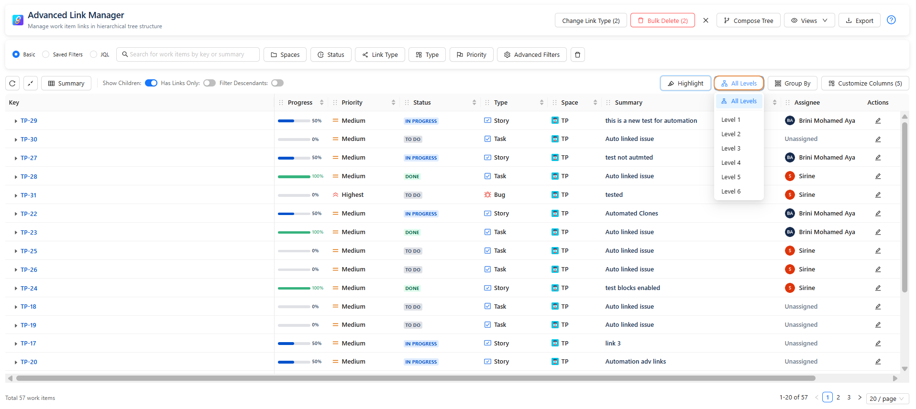Open the Views dropdown

click(x=809, y=21)
